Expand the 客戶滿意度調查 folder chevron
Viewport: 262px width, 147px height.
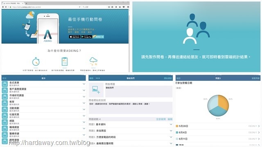point(84,90)
